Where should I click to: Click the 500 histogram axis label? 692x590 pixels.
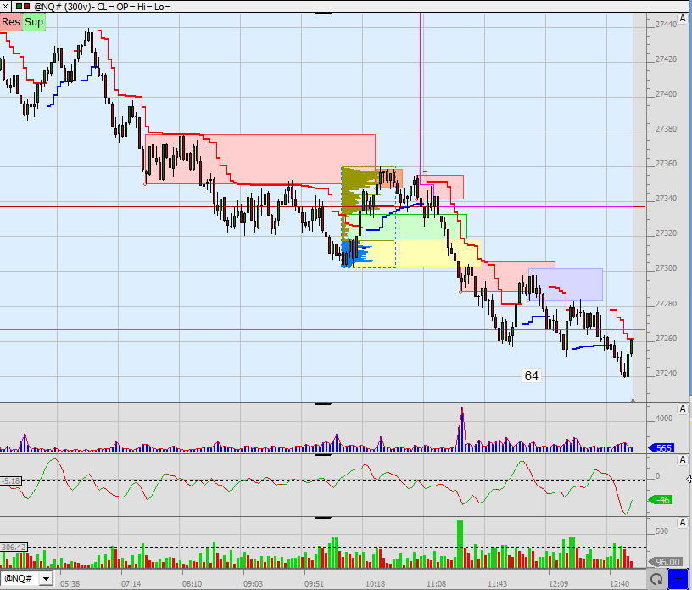coord(662,531)
